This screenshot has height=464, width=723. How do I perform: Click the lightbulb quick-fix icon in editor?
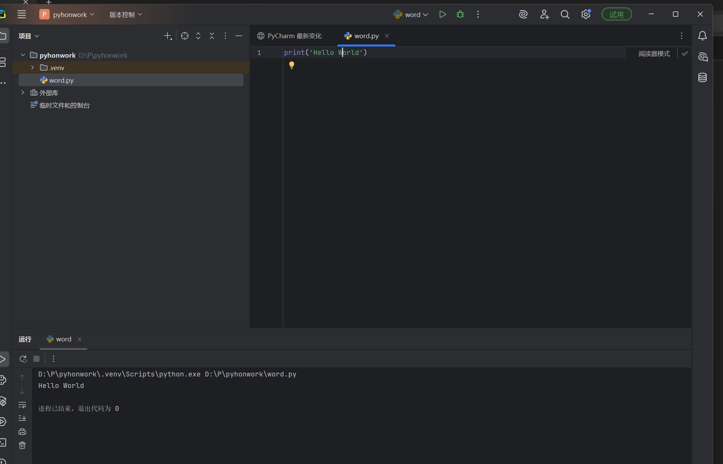[292, 65]
